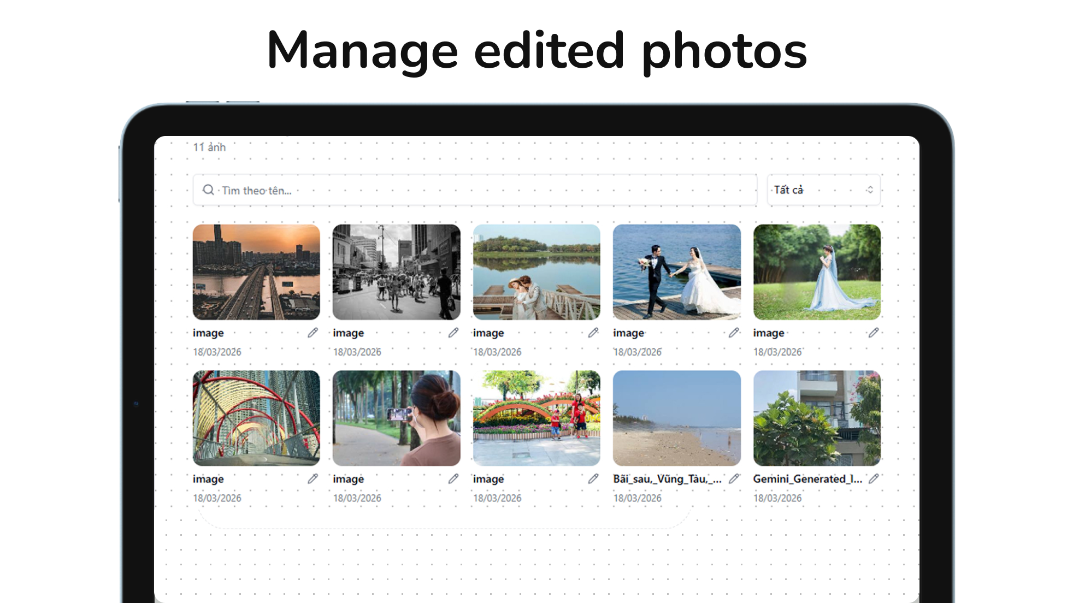The image size is (1073, 603).
Task: Click the Gemini_Generated file name label
Action: pyautogui.click(x=807, y=479)
